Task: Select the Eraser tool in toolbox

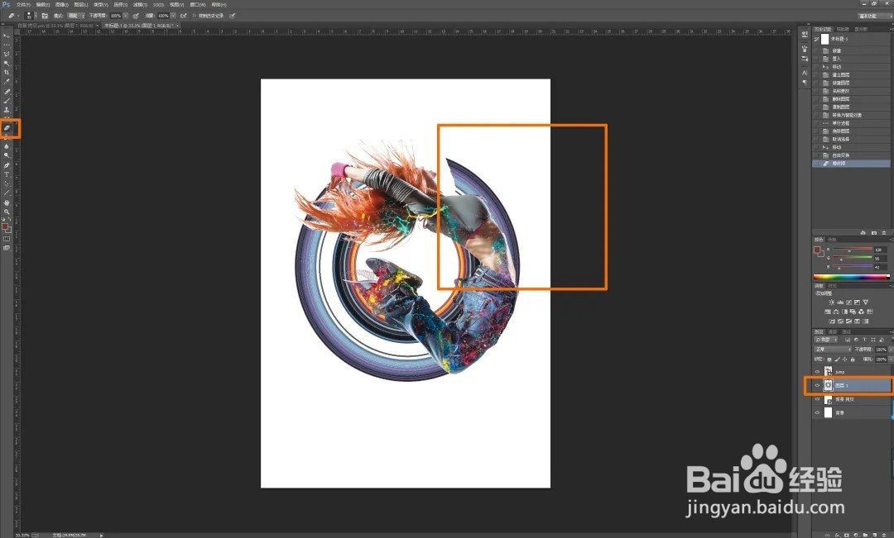Action: pos(7,128)
